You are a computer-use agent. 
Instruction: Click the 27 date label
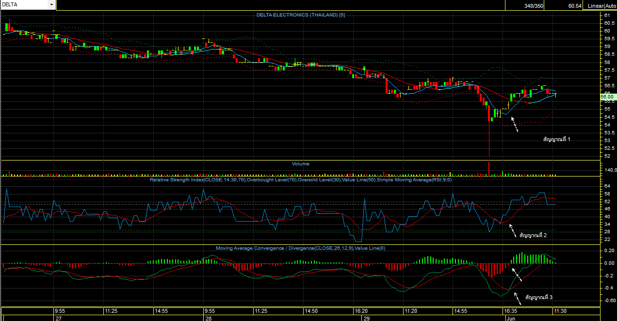tap(59, 318)
